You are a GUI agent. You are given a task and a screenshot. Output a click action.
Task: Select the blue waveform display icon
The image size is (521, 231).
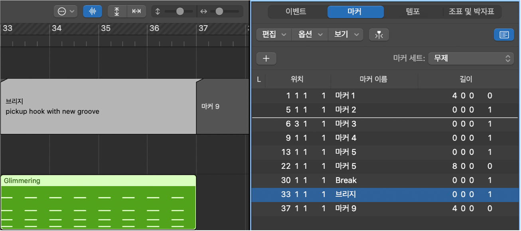(x=92, y=11)
